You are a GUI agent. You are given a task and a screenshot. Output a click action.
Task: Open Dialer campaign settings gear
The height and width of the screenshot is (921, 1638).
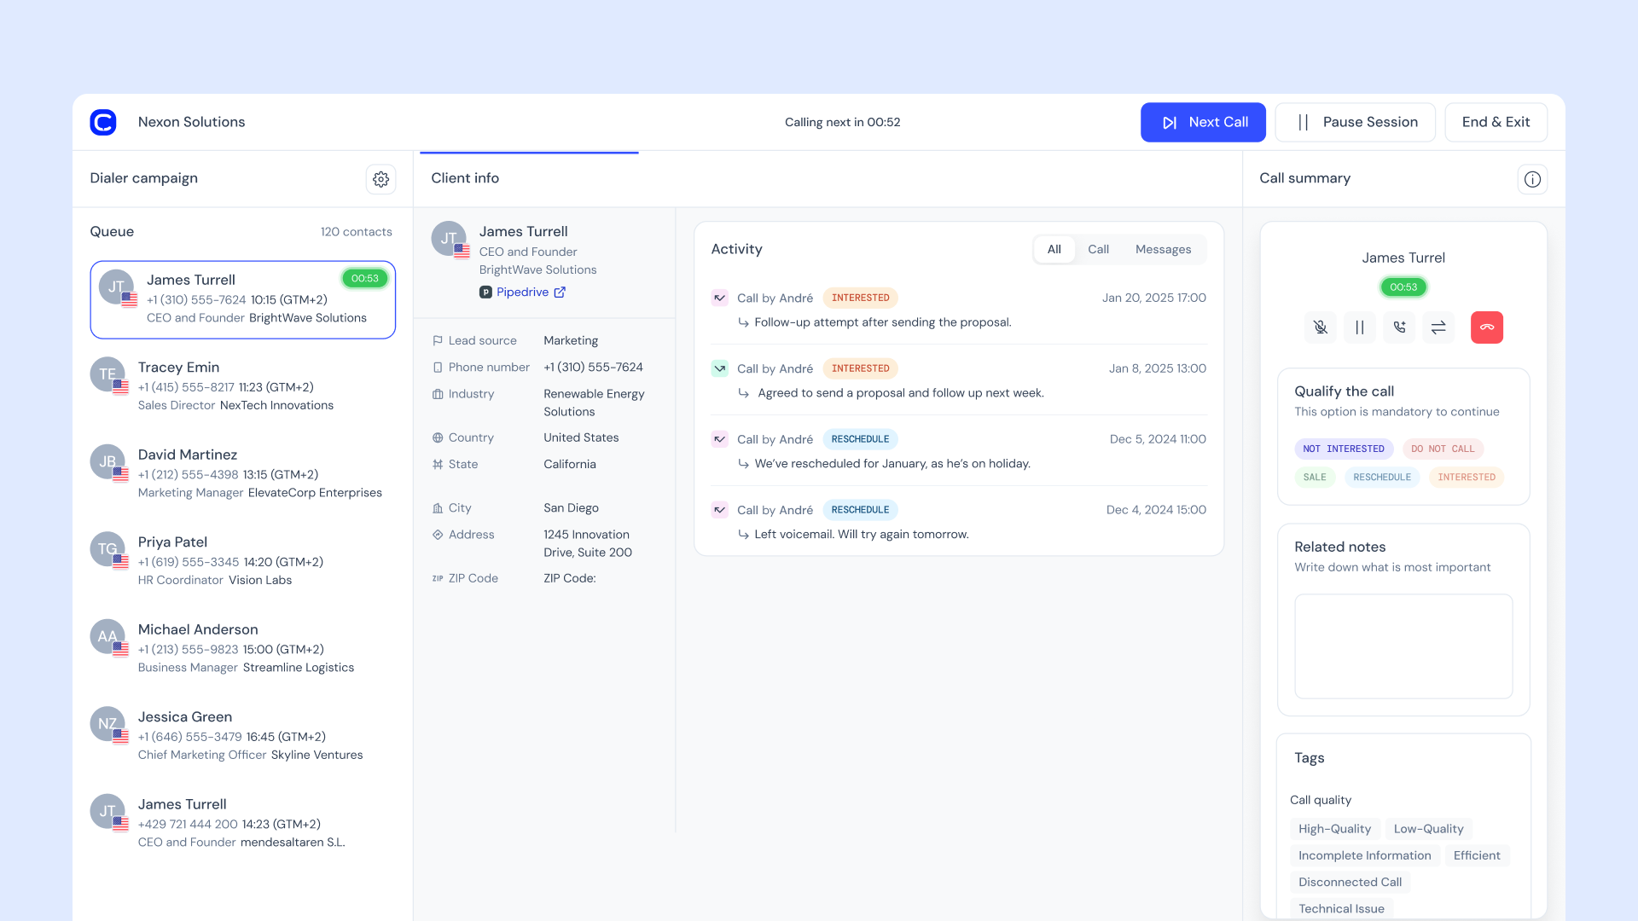pyautogui.click(x=380, y=179)
